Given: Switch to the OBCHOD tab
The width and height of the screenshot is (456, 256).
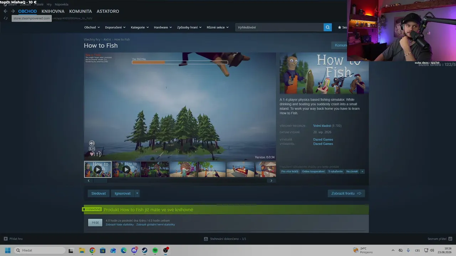Looking at the screenshot, I should tap(27, 11).
